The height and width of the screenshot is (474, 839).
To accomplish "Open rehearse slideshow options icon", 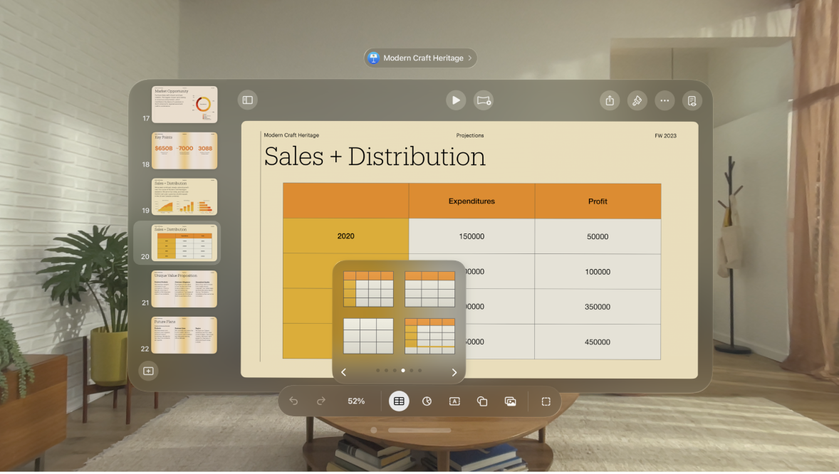I will click(x=484, y=100).
